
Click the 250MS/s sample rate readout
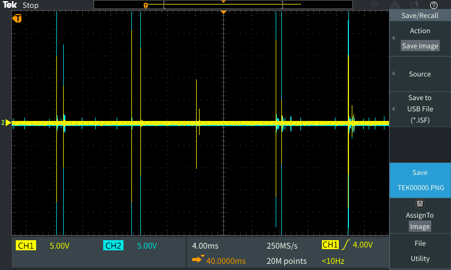pyautogui.click(x=282, y=246)
